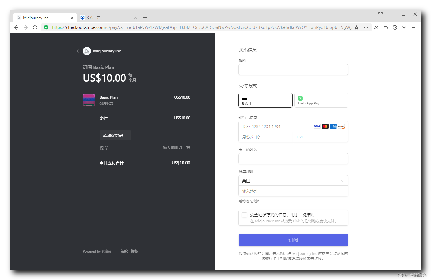Click the CVC input field
This screenshot has width=431, height=280.
tap(321, 137)
